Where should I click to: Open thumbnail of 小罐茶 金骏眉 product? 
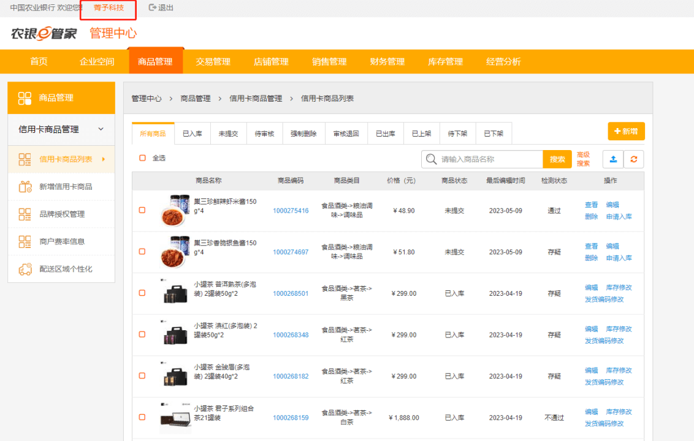point(175,375)
